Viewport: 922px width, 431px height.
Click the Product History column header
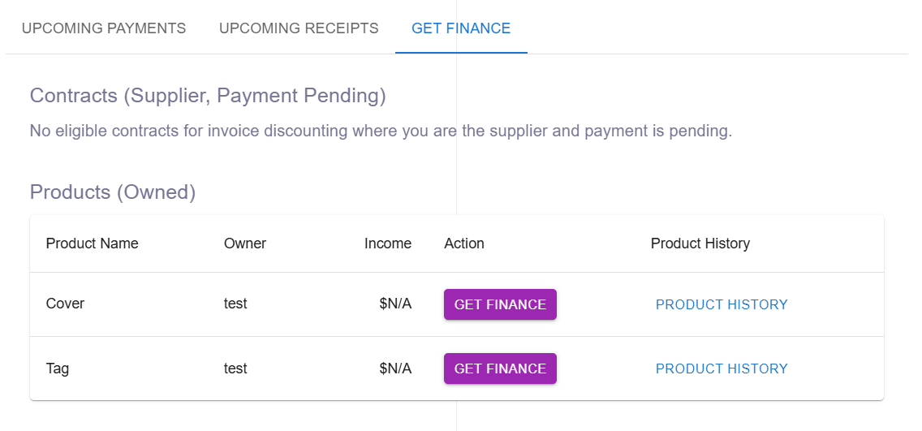[700, 244]
